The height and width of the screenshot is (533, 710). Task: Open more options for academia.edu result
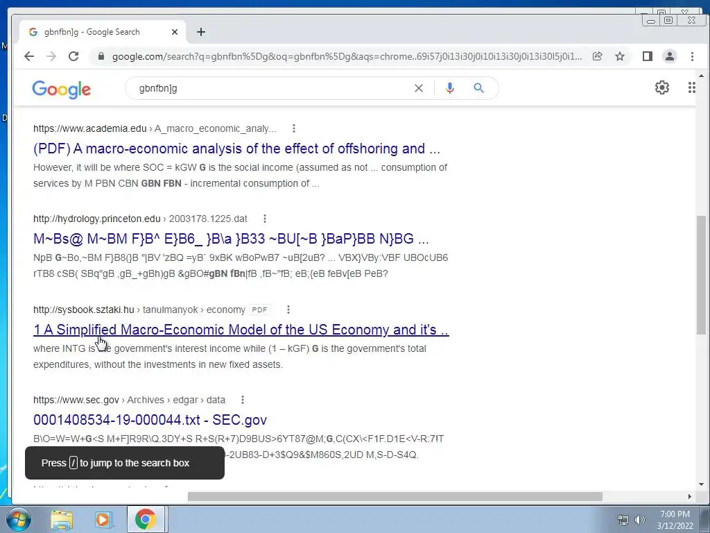coord(294,128)
